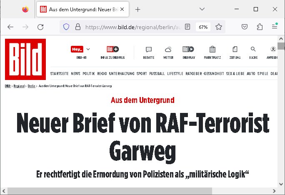The image size is (285, 195).
Task: Open the Hey_ BILD-KI assistant icon
Action: pos(77,49)
